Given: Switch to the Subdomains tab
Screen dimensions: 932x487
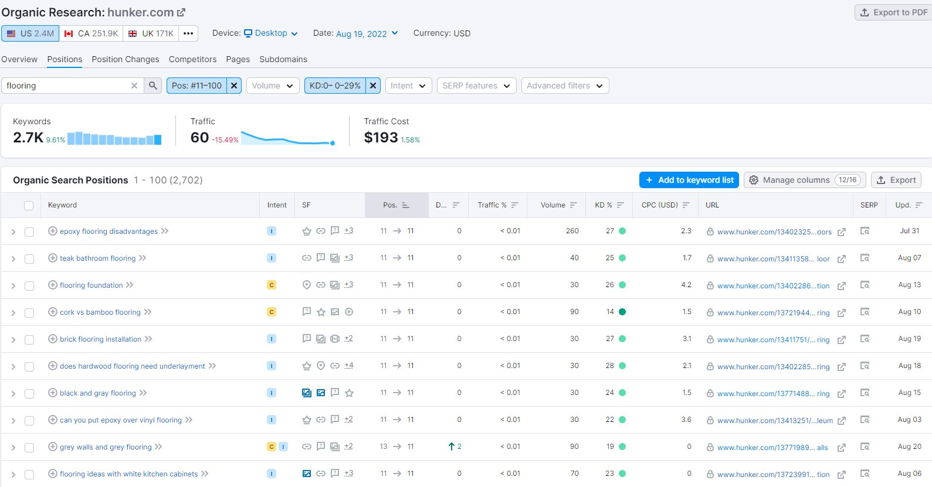Looking at the screenshot, I should [283, 59].
